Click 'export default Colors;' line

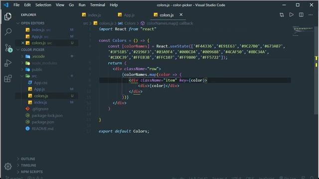(x=124, y=131)
